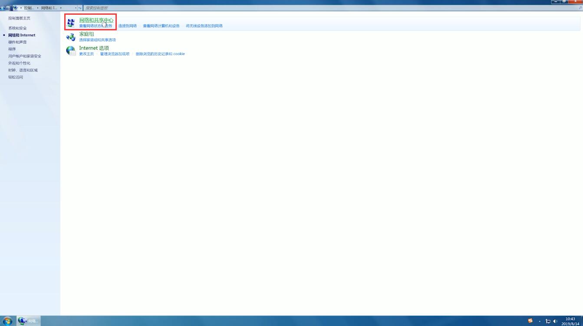Click the 网络和共享中心 network icon
583x326 pixels.
coord(71,23)
